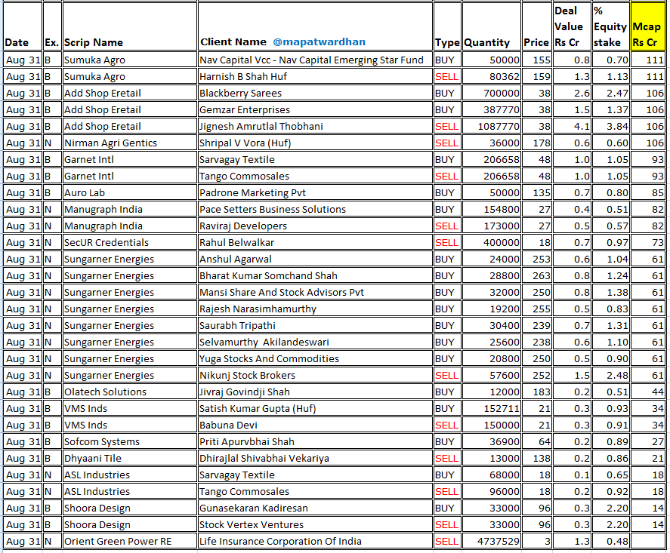Click Gunasekaran Kadiresan client cell
The image size is (670, 553).
point(315,508)
